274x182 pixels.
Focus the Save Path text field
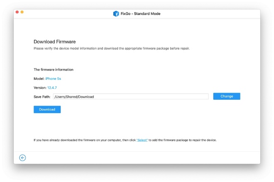coord(130,97)
